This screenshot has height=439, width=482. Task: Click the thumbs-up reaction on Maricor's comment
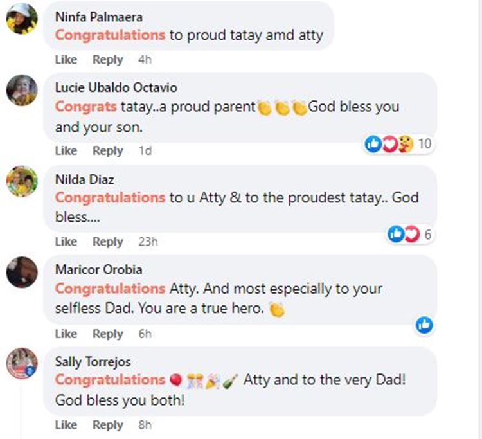point(424,325)
